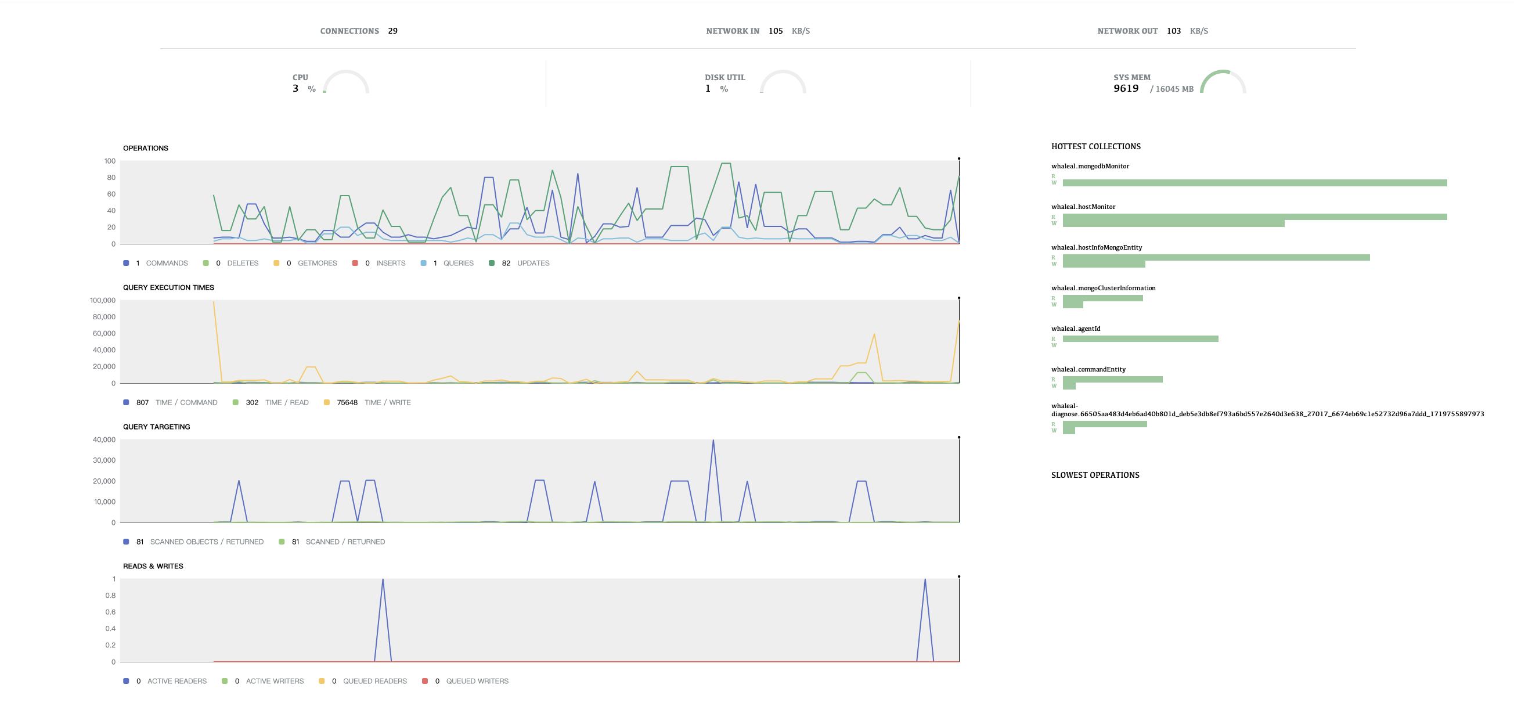The height and width of the screenshot is (721, 1514).
Task: Click the SLOWEST OPERATIONS heading
Action: (1095, 475)
